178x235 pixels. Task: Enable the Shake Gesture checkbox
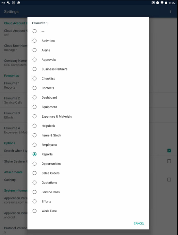click(169, 161)
